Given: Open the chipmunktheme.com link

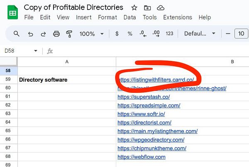Looking at the screenshot, I should coord(152,148).
